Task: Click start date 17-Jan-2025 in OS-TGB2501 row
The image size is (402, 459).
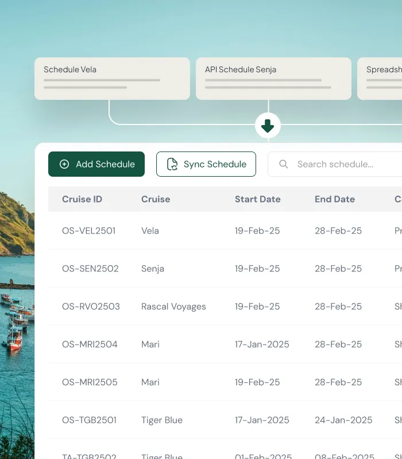Action: [x=262, y=420]
